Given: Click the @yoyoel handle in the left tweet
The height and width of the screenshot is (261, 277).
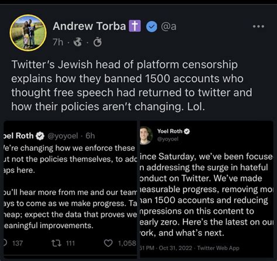Looking at the screenshot, I should 63,136.
